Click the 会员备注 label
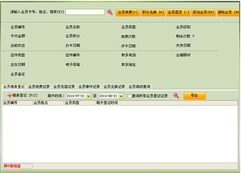The height and width of the screenshot is (173, 241). [x=18, y=74]
